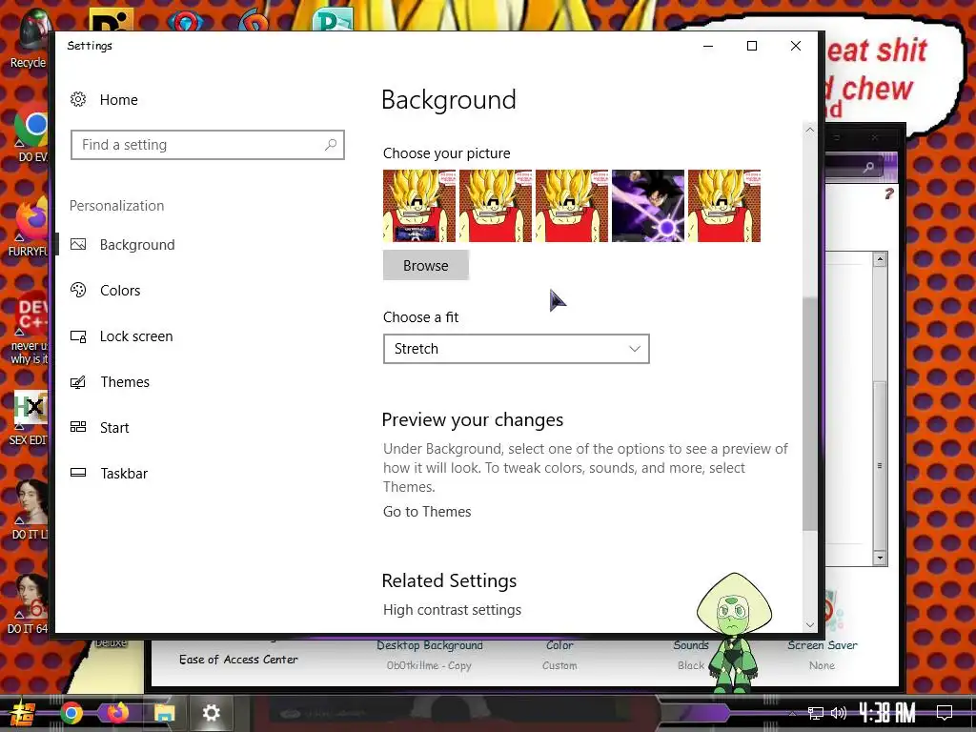
Task: Switch to Start settings page
Action: (99, 428)
